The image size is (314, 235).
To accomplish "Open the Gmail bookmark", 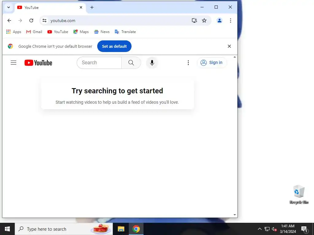I will (34, 32).
